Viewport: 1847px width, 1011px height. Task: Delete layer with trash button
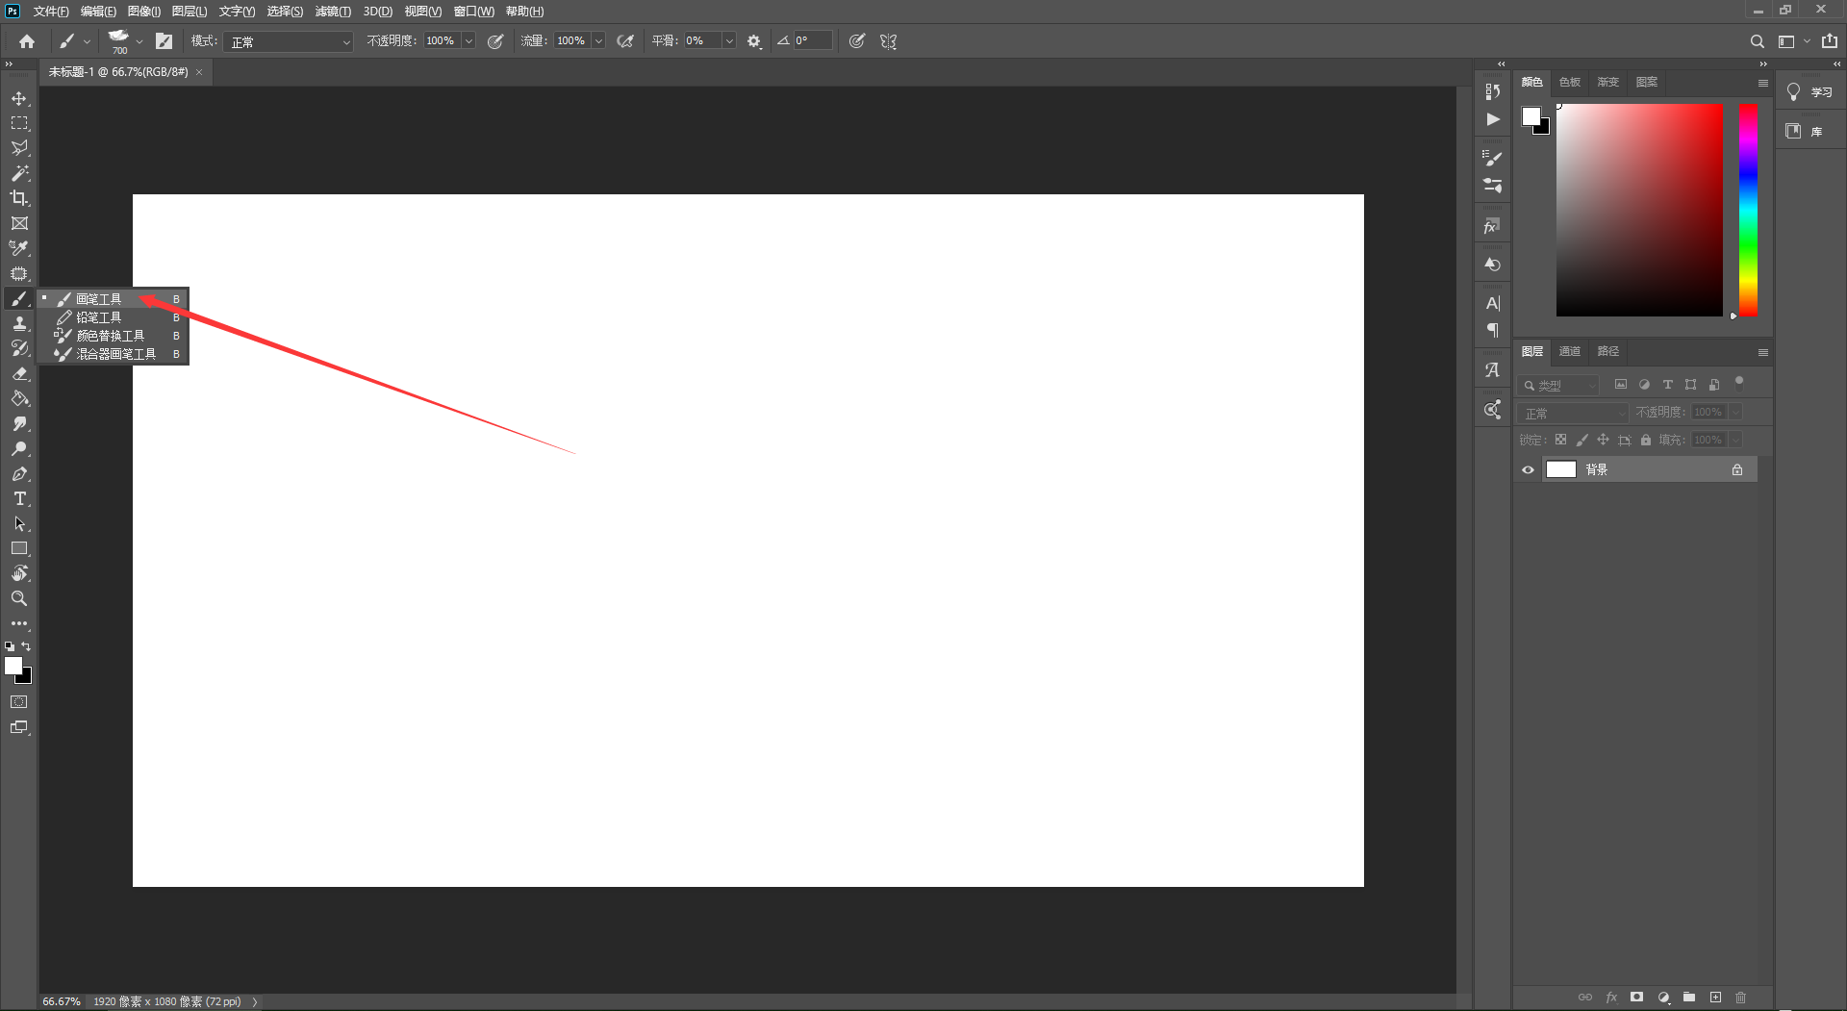[1740, 998]
